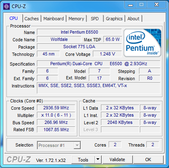The image size is (169, 168).
Task: Close the CPU-Z window
Action: tap(156, 5)
